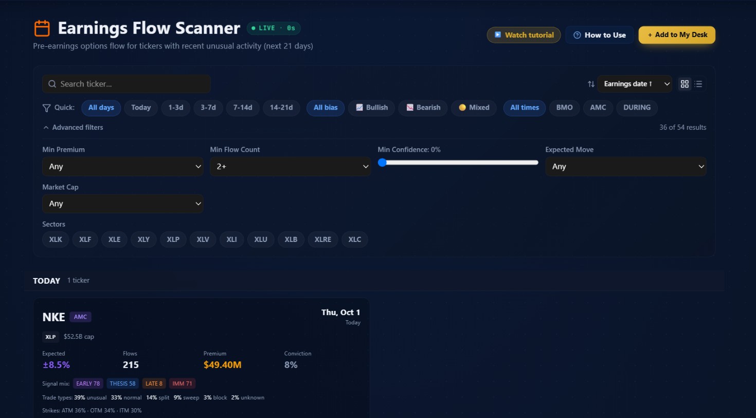Click the Watch tutorial button
Image resolution: width=756 pixels, height=418 pixels.
[x=524, y=35]
